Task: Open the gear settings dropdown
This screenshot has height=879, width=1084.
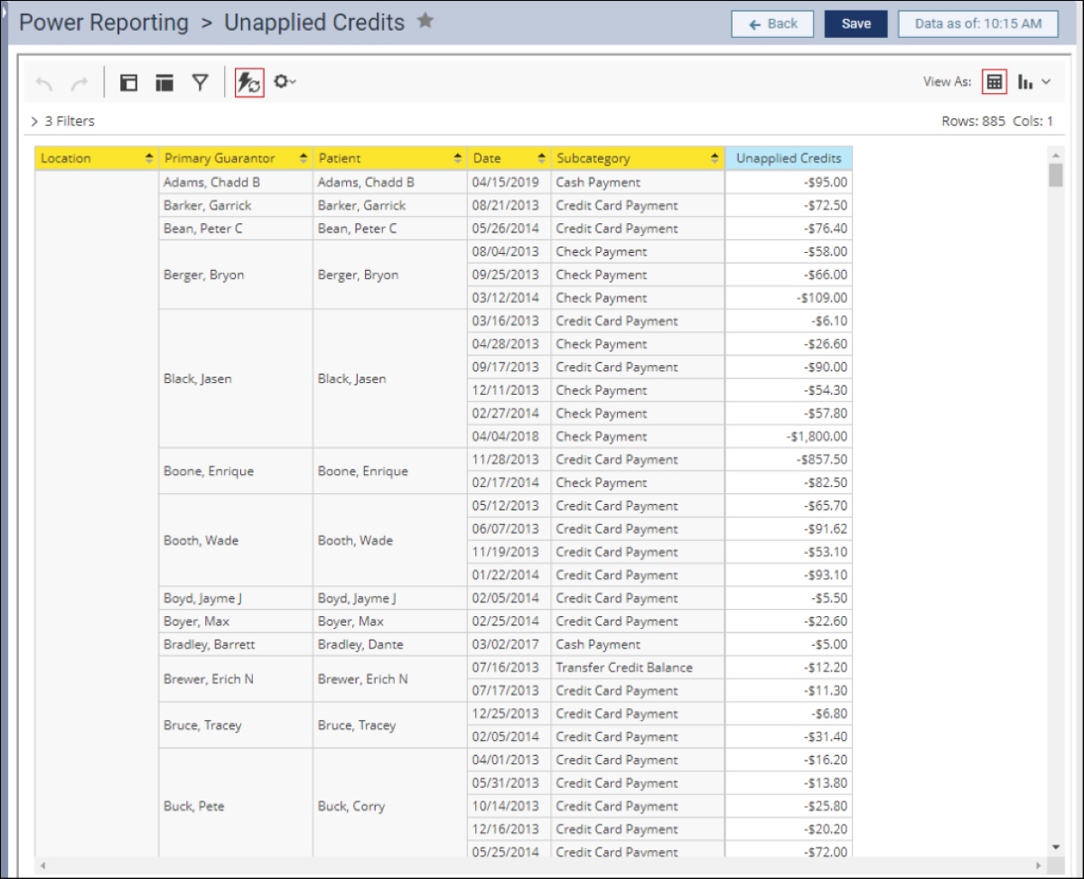Action: [285, 82]
